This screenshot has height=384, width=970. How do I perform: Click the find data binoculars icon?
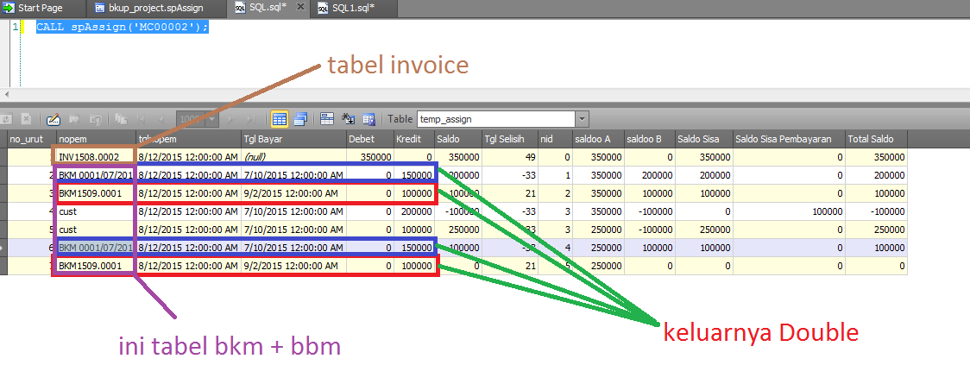(349, 119)
